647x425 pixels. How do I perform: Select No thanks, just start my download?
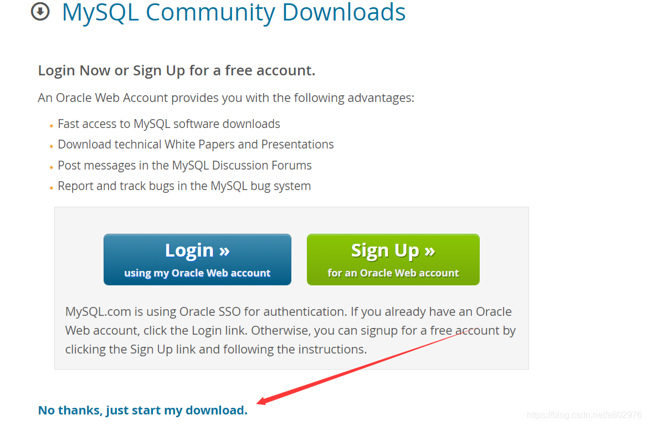click(x=143, y=410)
